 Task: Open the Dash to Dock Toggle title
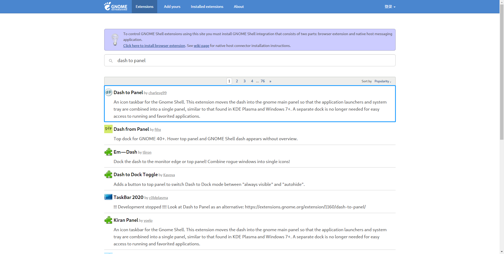coord(135,175)
